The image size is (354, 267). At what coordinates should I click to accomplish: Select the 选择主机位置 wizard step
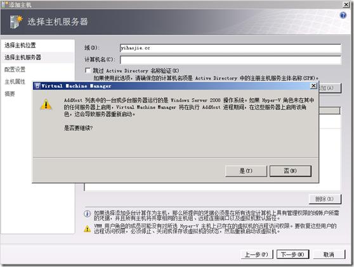(x=20, y=46)
